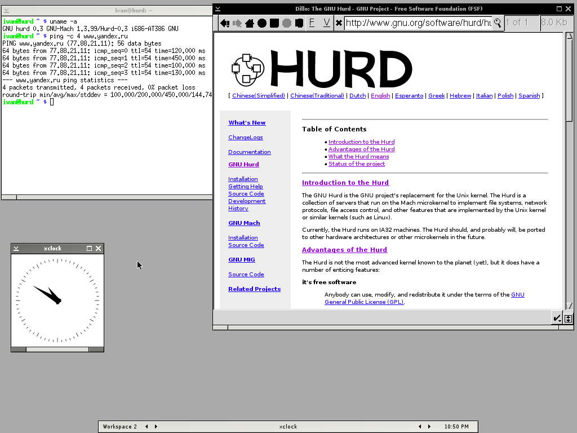
Task: Open Bookmarks from the Dillo toolbar
Action: pyautogui.click(x=299, y=23)
